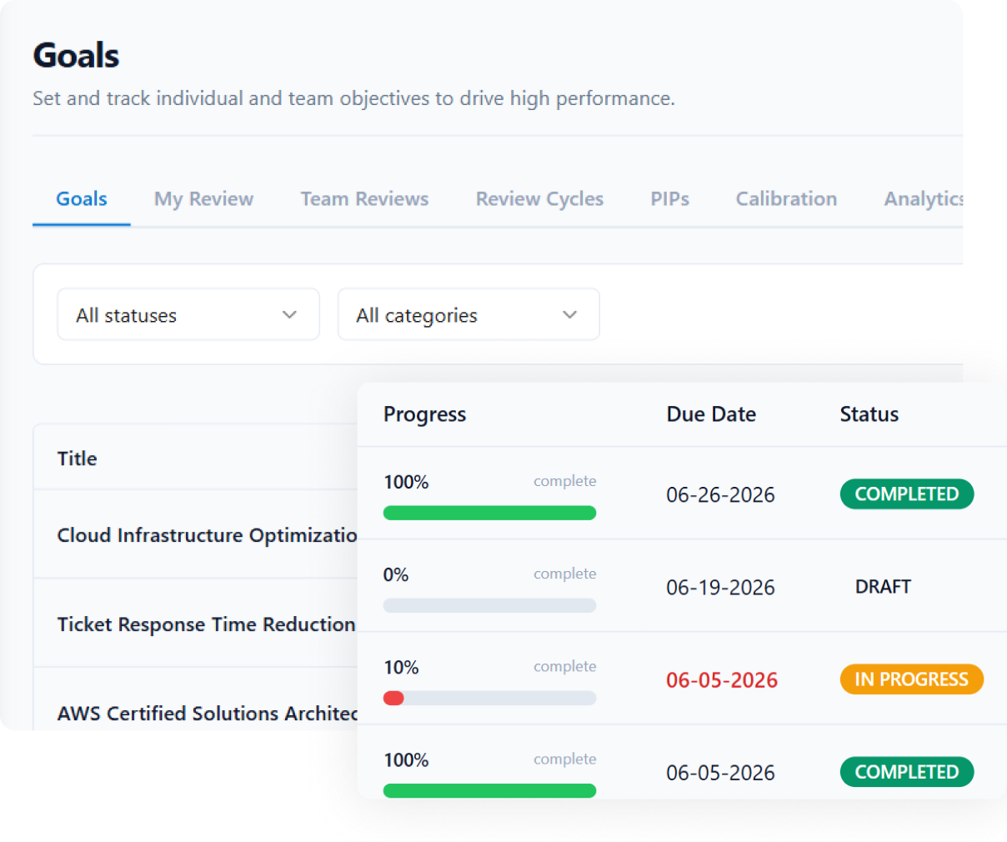The width and height of the screenshot is (1007, 842).
Task: Switch to the Analytics tab
Action: (x=924, y=199)
